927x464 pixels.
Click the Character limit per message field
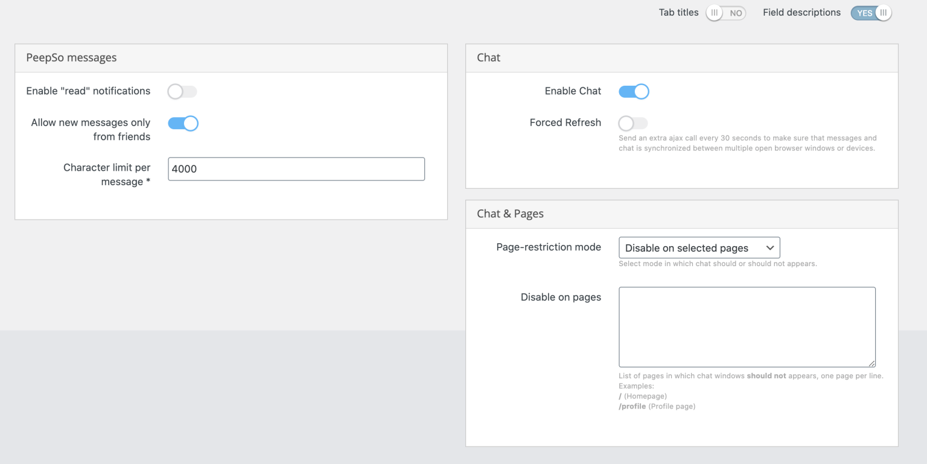296,169
